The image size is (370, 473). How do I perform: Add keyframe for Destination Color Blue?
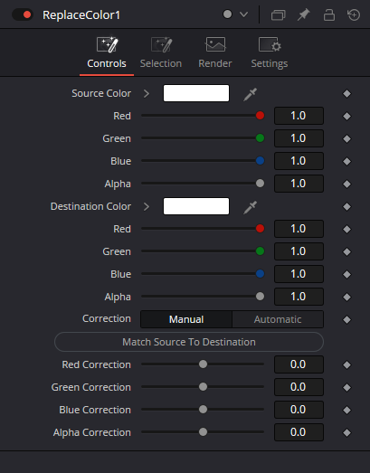[x=346, y=275]
